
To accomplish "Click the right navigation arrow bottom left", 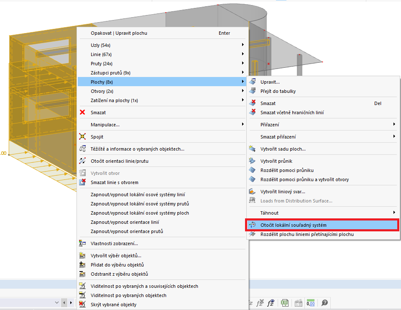I will pos(71,302).
